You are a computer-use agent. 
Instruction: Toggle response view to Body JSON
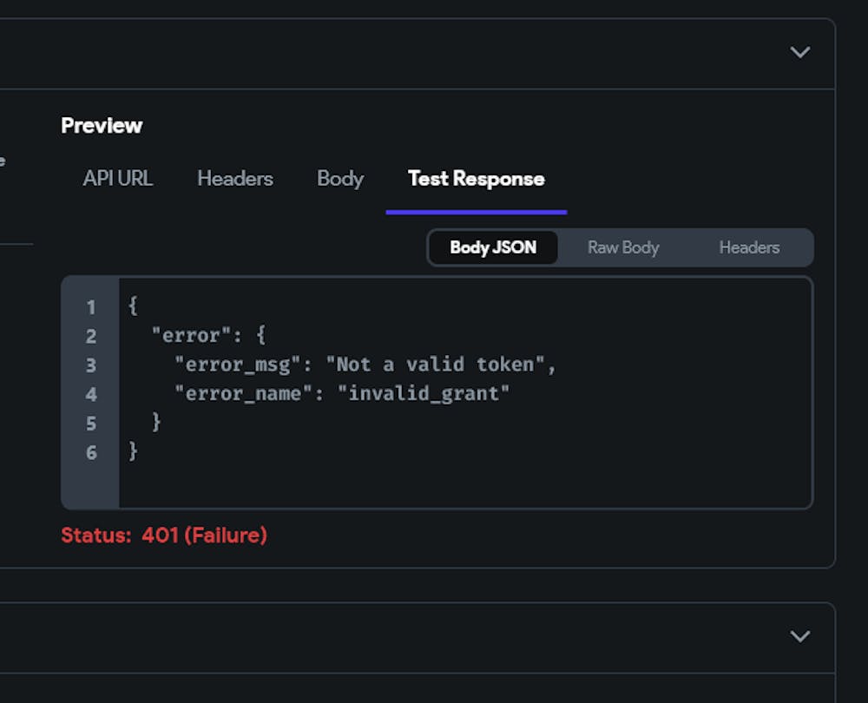[493, 247]
